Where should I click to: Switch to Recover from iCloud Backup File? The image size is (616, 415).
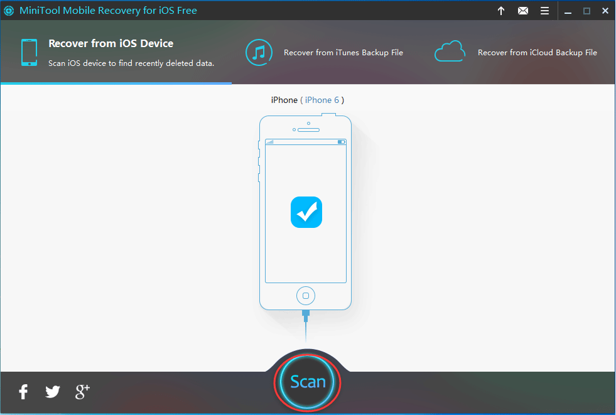point(516,52)
